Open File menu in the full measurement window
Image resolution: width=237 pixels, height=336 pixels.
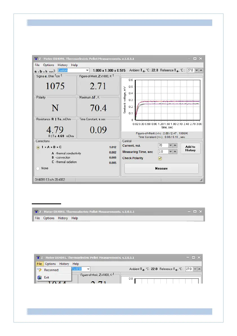(37, 65)
